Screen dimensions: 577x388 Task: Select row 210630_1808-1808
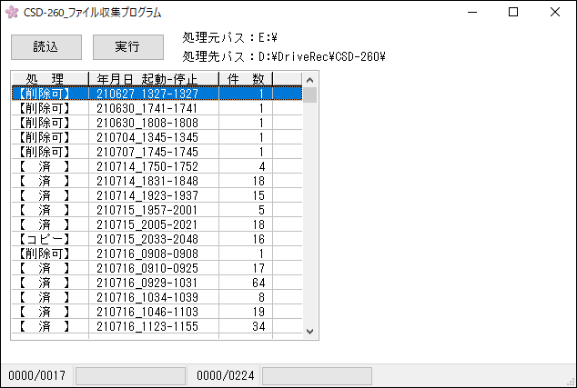coord(157,123)
